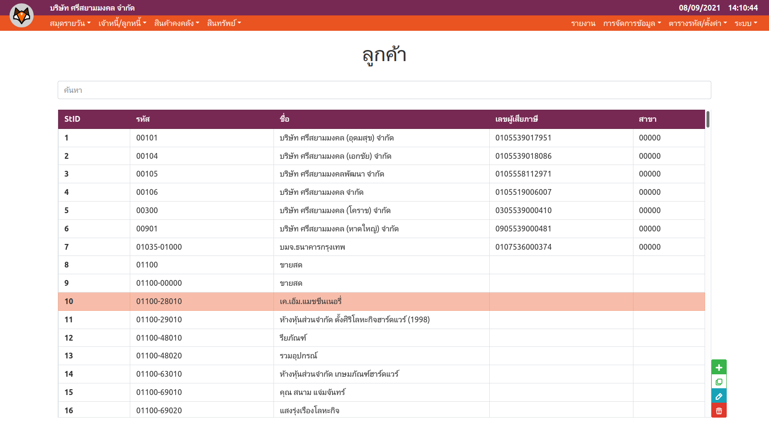
Task: Click code 01100-48020
Action: click(159, 356)
